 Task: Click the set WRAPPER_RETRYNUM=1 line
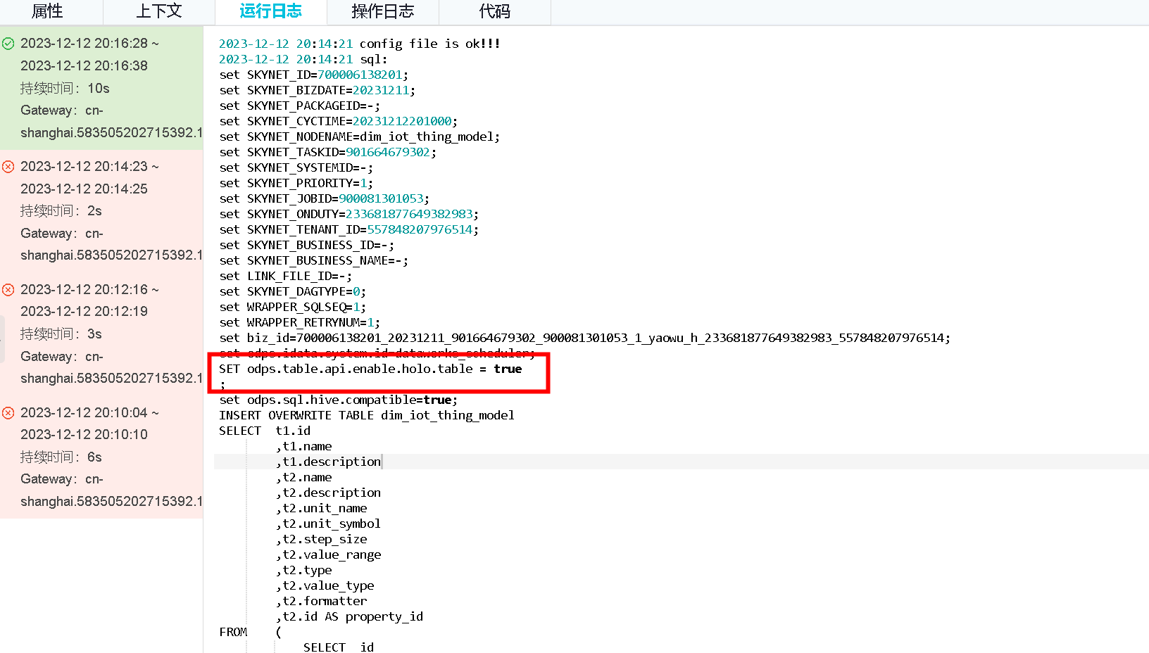pos(300,322)
